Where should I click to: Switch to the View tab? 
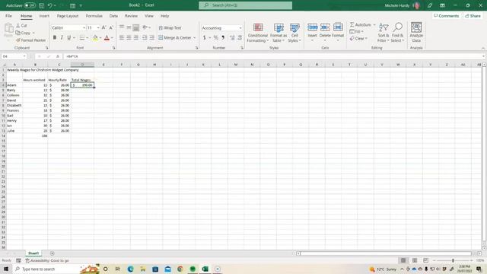click(x=149, y=16)
